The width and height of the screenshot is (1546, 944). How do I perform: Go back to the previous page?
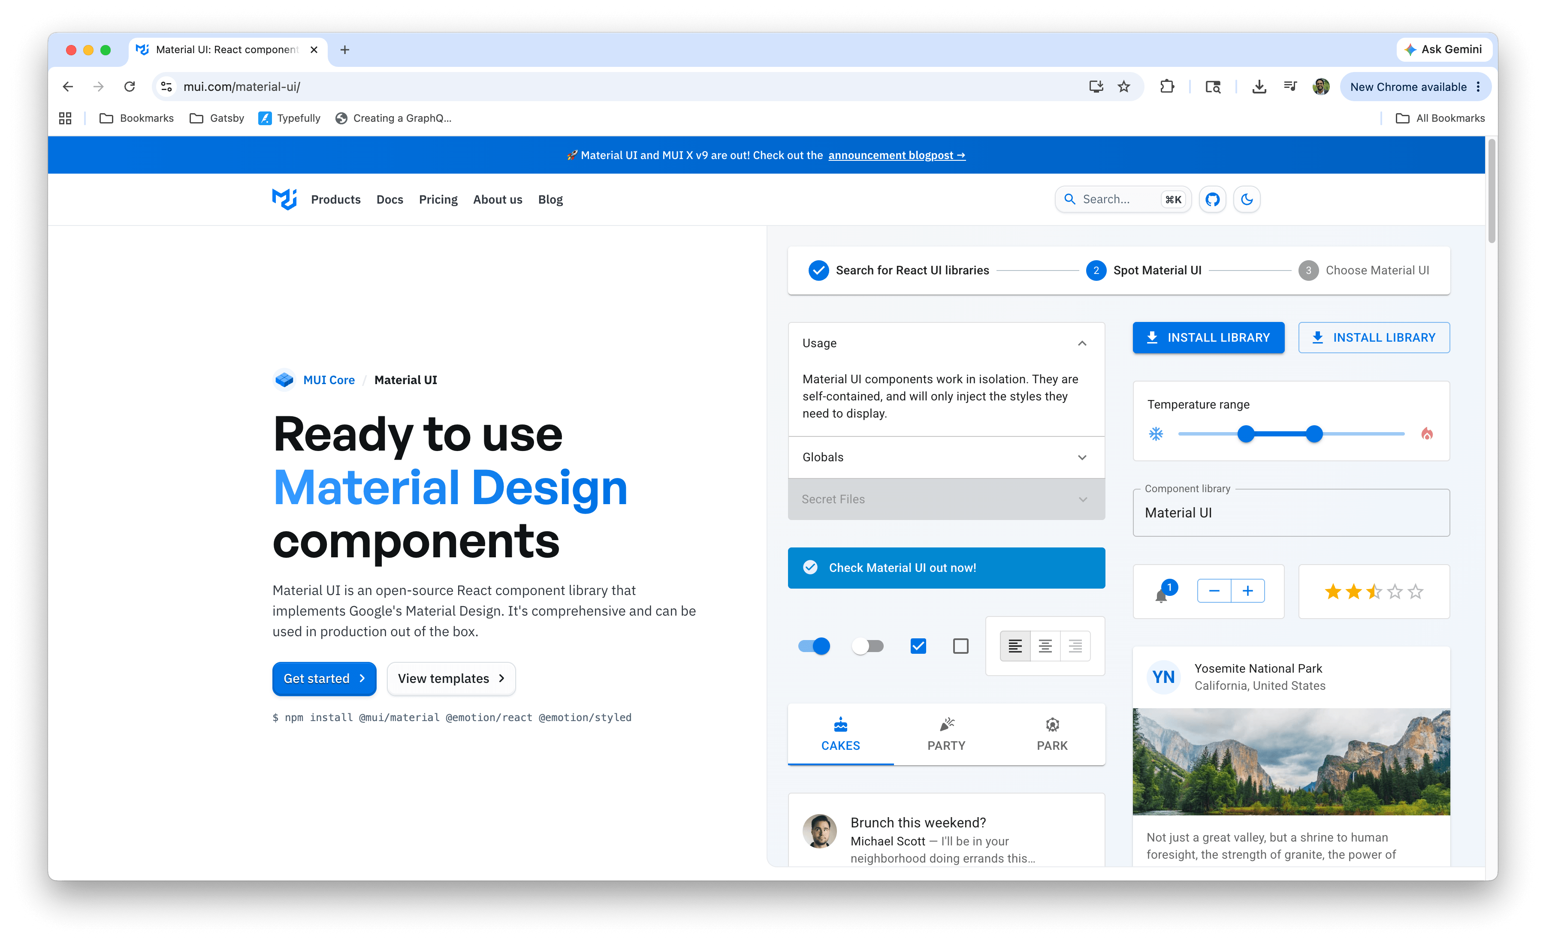click(x=68, y=87)
